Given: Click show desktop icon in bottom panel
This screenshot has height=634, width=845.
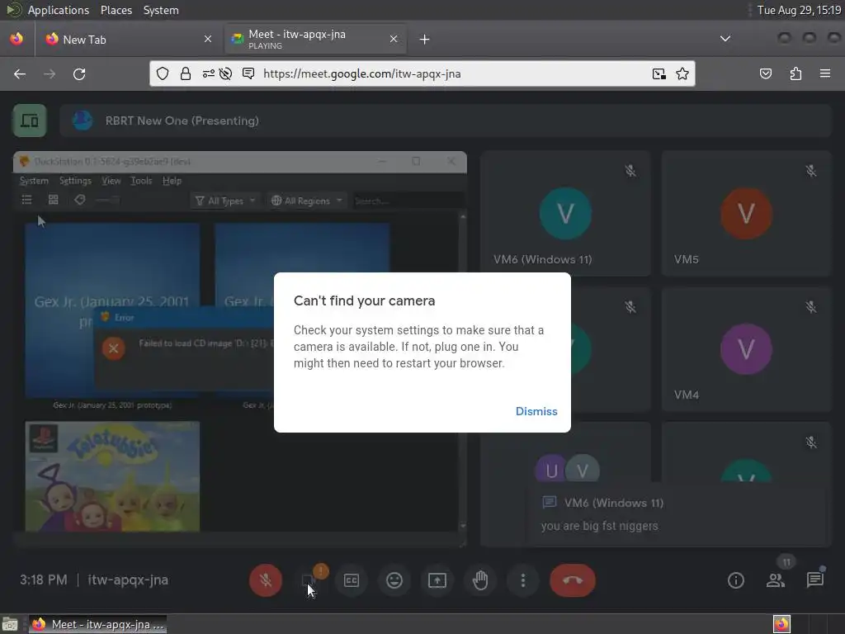Looking at the screenshot, I should coord(10,625).
